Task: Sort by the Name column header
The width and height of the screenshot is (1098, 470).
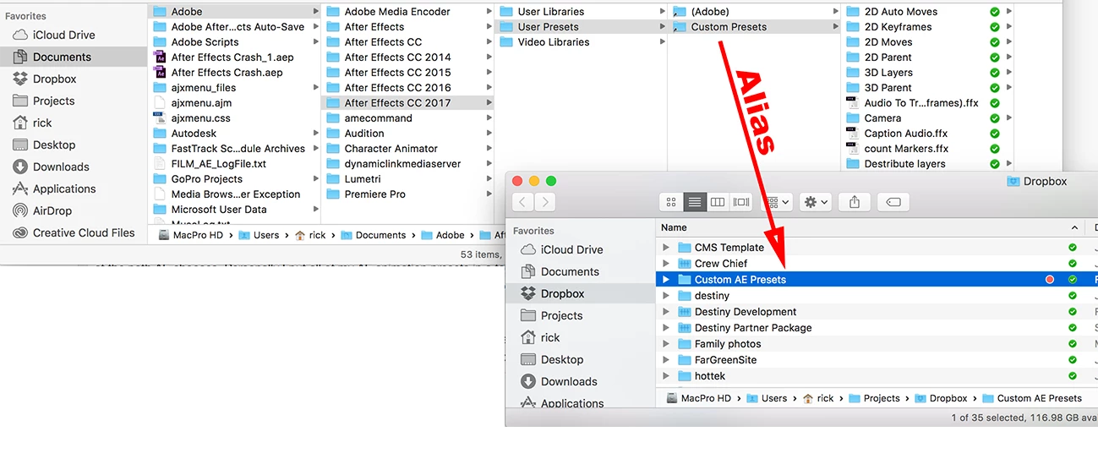Action: pyautogui.click(x=674, y=227)
